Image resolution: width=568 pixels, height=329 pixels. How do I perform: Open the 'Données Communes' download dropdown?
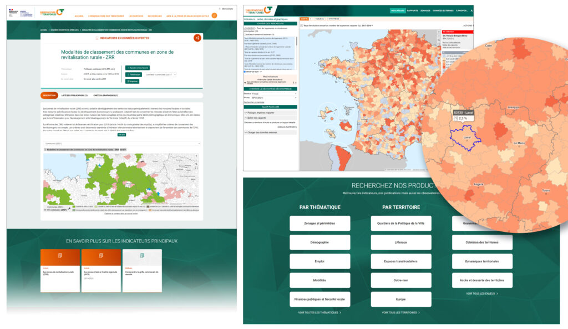tap(161, 74)
